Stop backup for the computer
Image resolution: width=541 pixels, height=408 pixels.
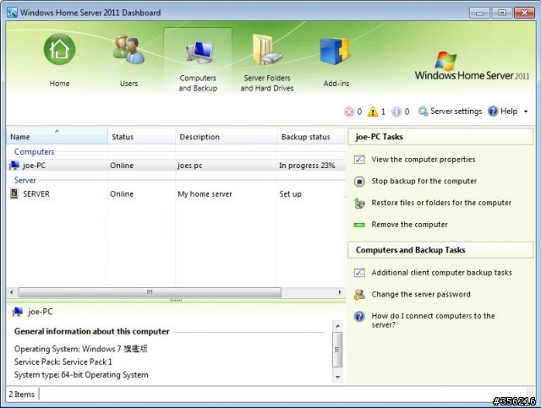pyautogui.click(x=424, y=181)
